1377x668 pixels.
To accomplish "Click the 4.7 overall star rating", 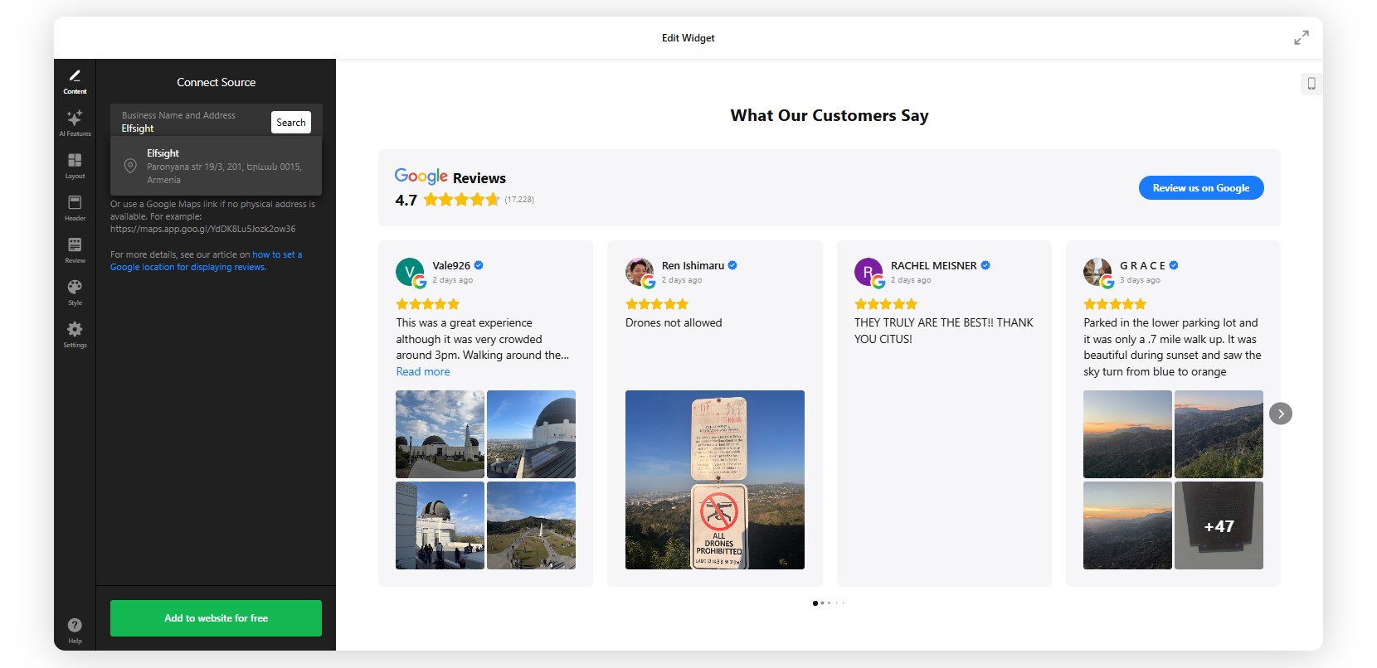I will [x=461, y=200].
